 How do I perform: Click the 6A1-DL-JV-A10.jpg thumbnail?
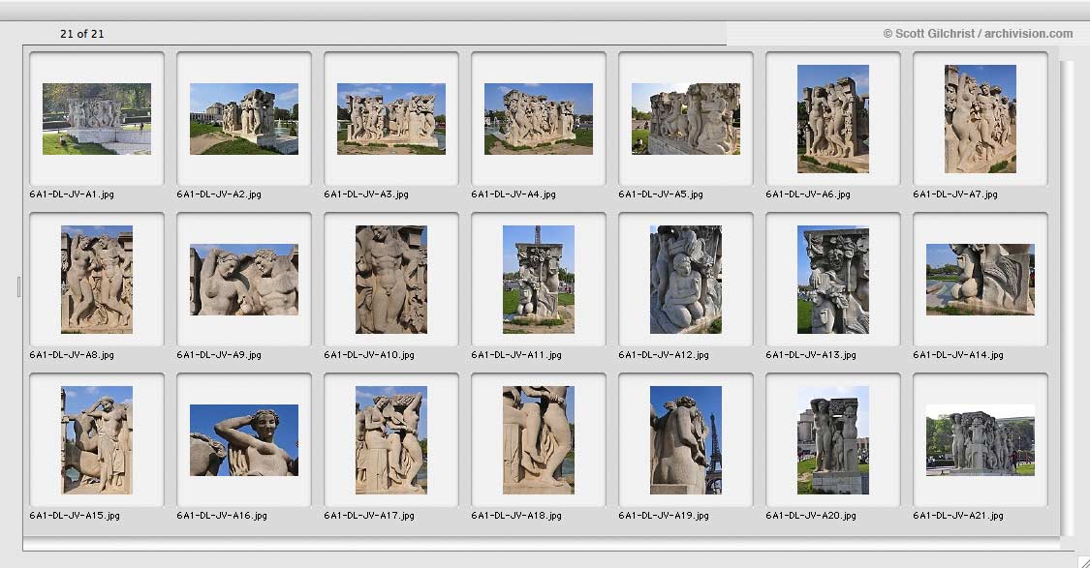391,279
